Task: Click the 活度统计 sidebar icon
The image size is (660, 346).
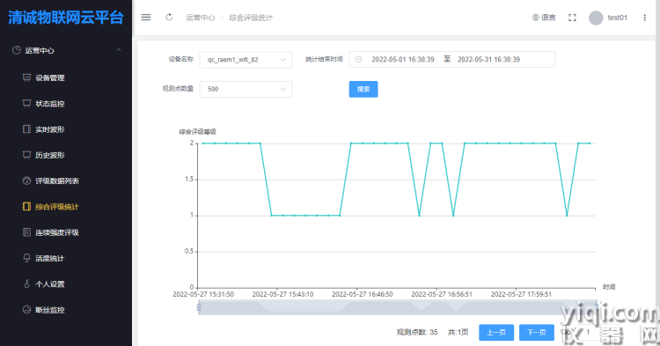Action: point(26,258)
